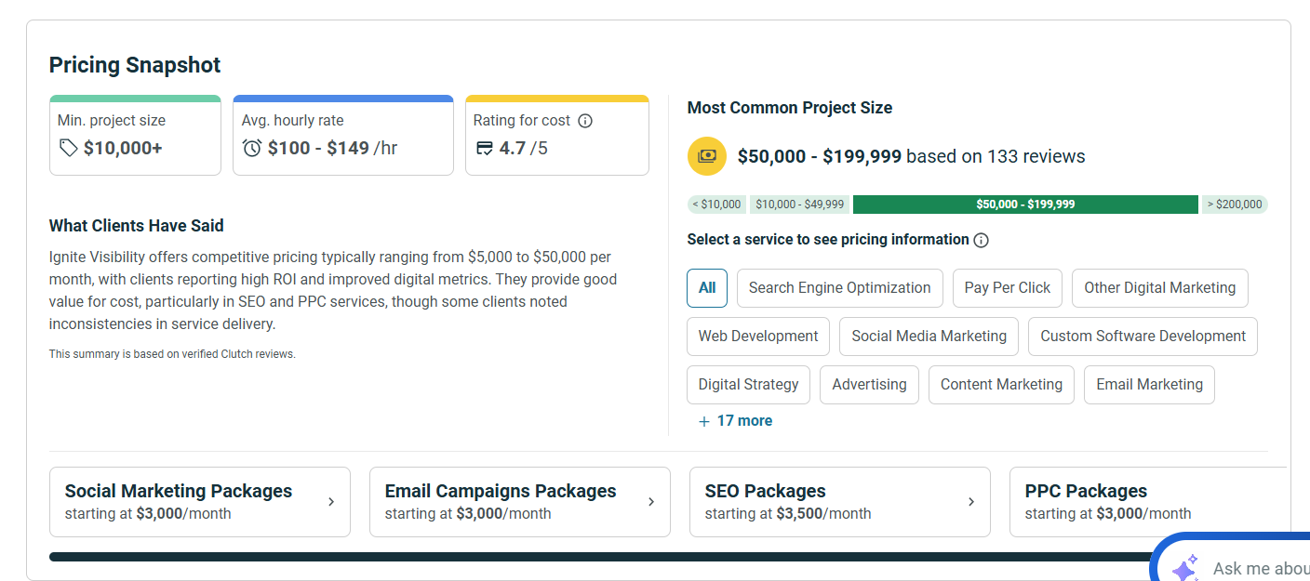The image size is (1310, 581).
Task: Open SEO Packages chevron
Action: (971, 502)
